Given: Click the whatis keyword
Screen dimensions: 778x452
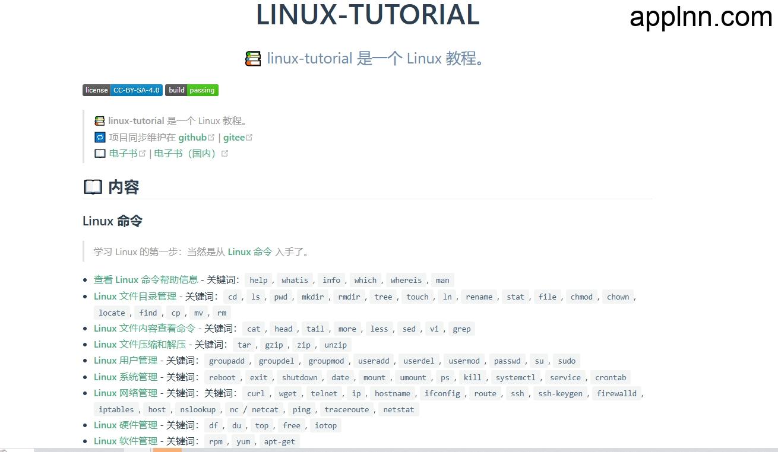Looking at the screenshot, I should point(295,280).
